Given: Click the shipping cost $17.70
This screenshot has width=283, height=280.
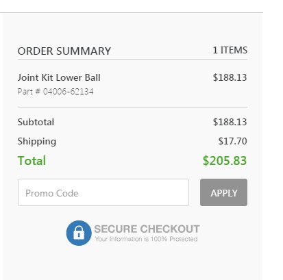Looking at the screenshot, I should click(x=232, y=141).
